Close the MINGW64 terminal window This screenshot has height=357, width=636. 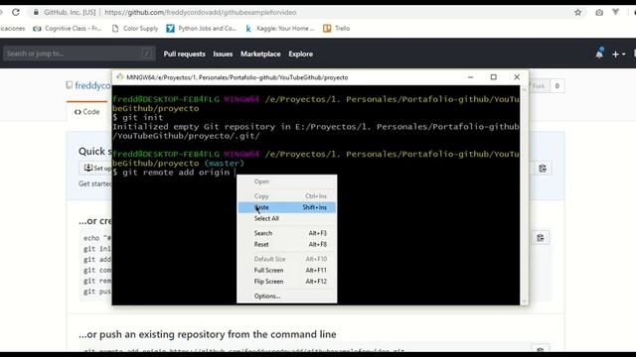click(517, 77)
